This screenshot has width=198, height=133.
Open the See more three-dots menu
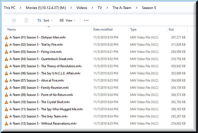[86, 20]
